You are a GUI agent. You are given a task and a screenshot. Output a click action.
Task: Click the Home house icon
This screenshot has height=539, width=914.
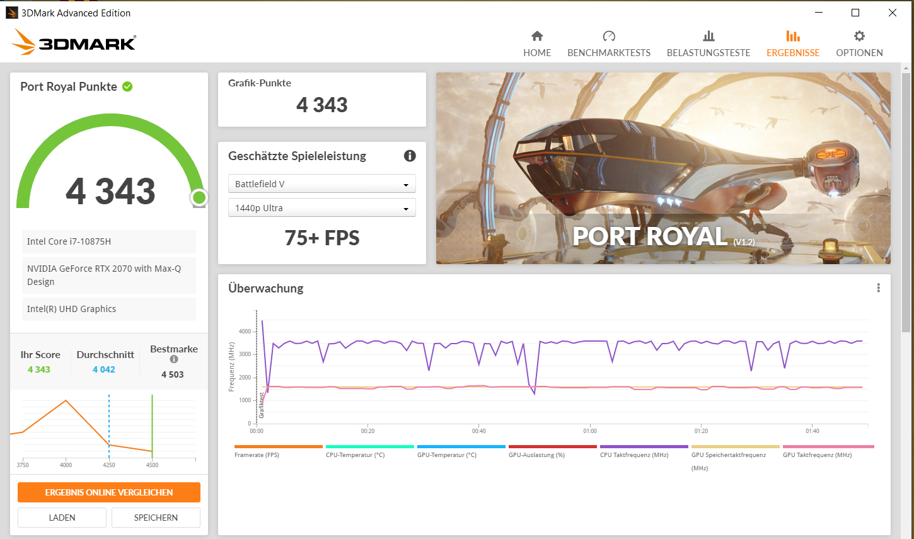coord(537,36)
